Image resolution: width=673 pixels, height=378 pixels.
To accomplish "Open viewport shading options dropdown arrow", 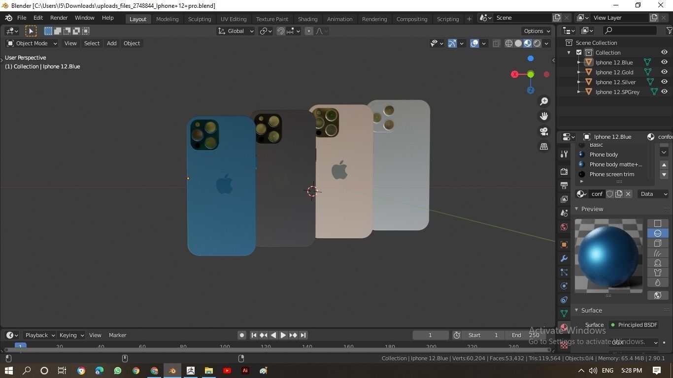I will tap(546, 43).
